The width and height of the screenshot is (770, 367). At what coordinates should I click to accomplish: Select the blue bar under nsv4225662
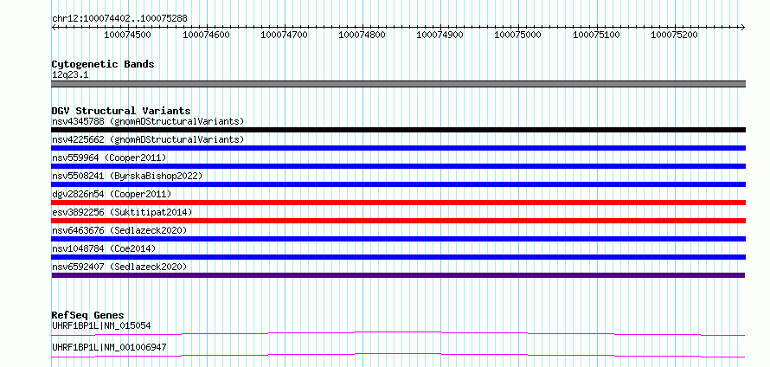[x=398, y=148]
